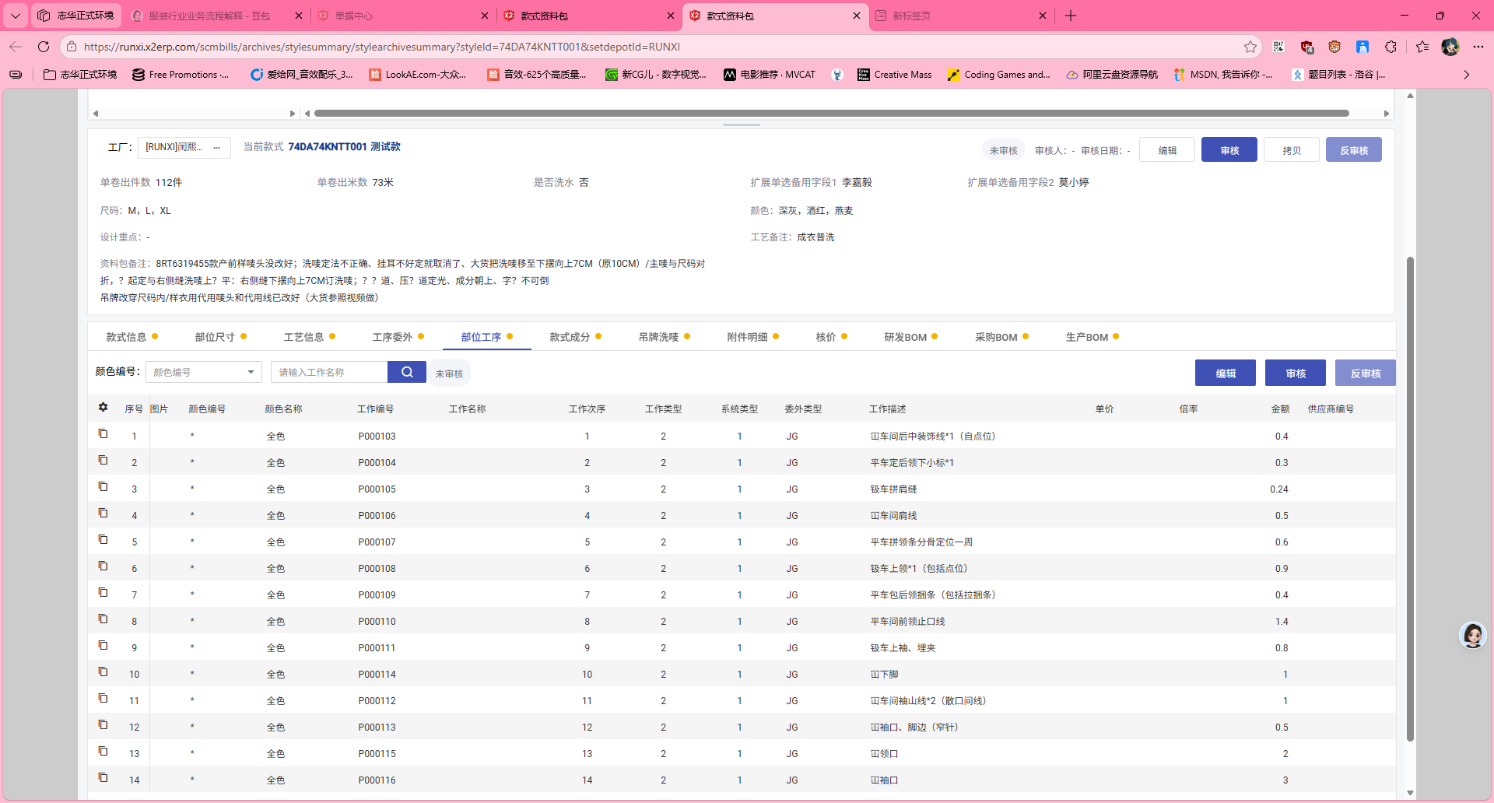Click the 编辑 button beside 拷贝

pyautogui.click(x=1167, y=150)
